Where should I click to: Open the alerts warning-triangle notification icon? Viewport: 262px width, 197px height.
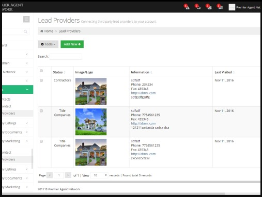click(187, 7)
